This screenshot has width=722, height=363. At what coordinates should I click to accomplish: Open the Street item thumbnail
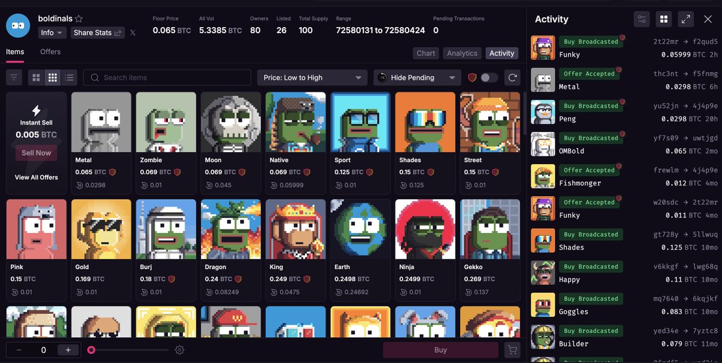pyautogui.click(x=490, y=122)
